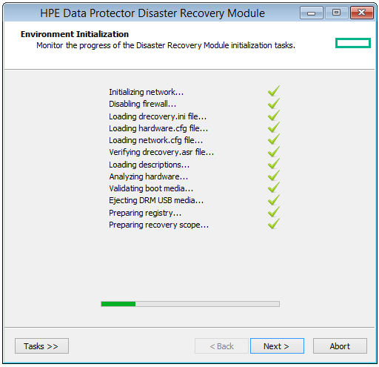Viewport: 379px width, 367px height.
Task: Click the Loading descriptions checkmark icon
Action: pos(274,163)
